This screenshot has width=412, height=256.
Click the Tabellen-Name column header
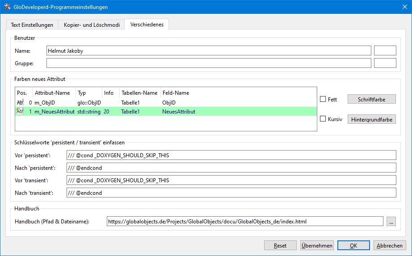140,93
